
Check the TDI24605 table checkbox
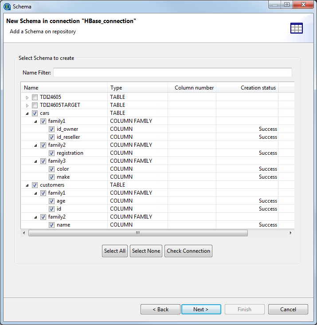(35, 97)
